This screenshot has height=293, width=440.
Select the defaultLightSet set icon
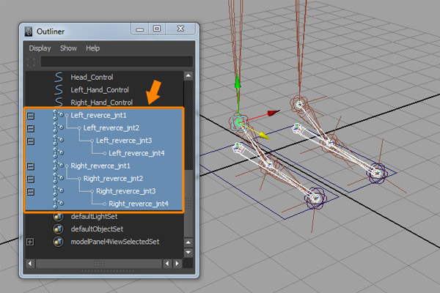[x=59, y=217]
